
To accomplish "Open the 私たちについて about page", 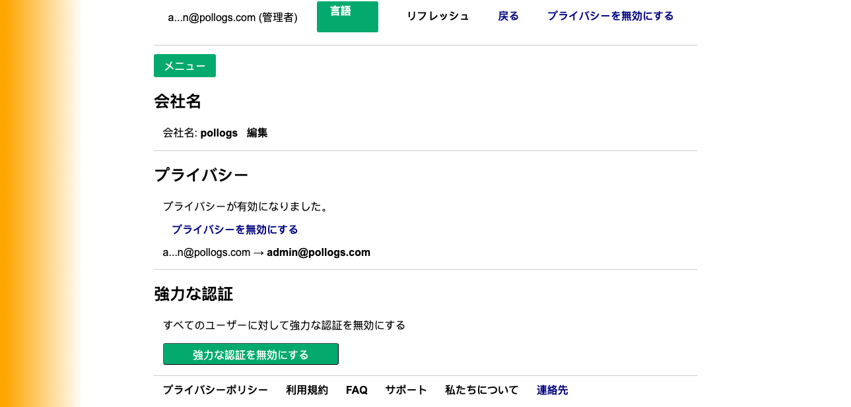I will click(x=481, y=390).
